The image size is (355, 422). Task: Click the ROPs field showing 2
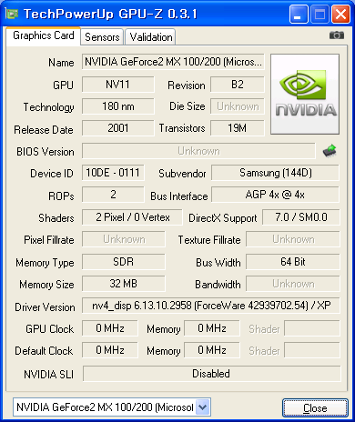pos(113,195)
